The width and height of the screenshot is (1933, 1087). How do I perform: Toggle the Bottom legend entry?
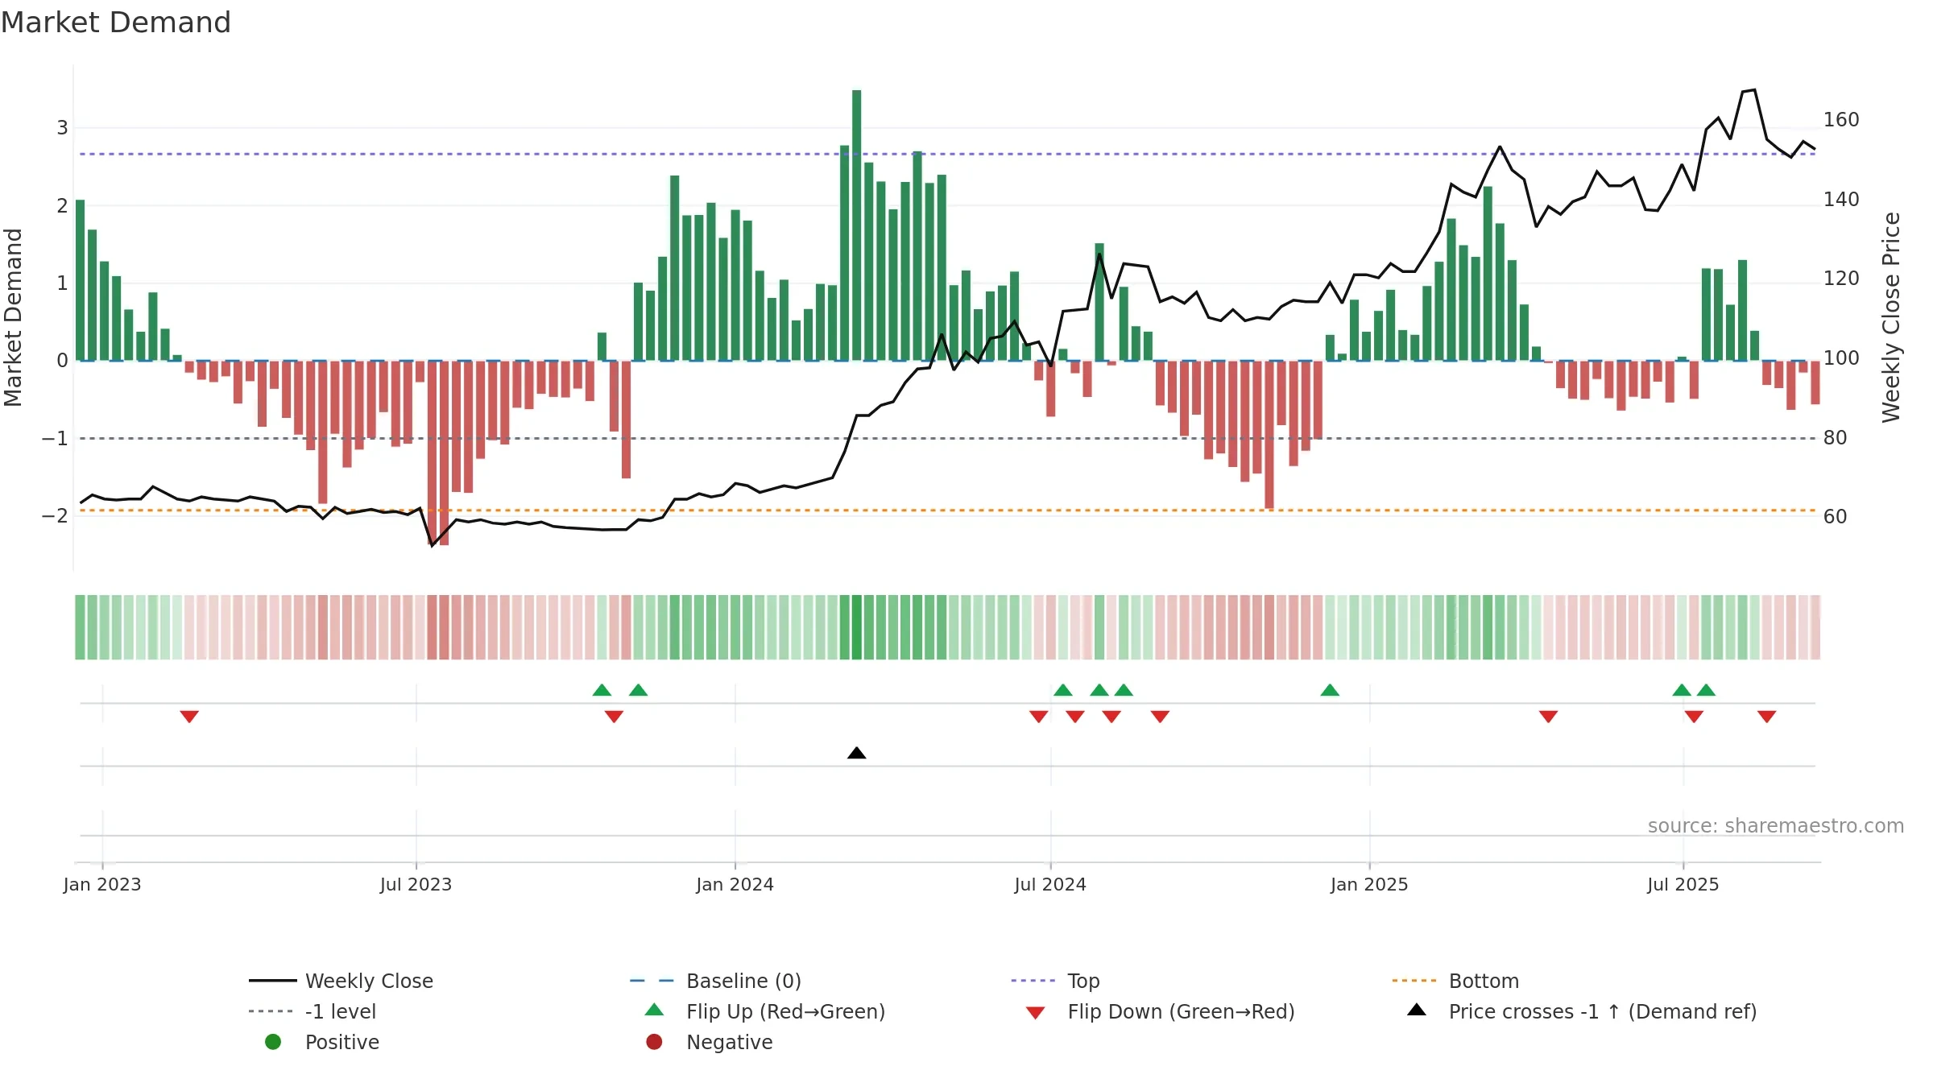coord(1455,981)
